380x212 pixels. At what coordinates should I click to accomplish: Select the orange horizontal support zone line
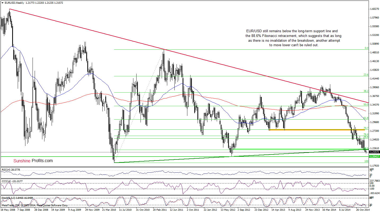(x=317, y=130)
